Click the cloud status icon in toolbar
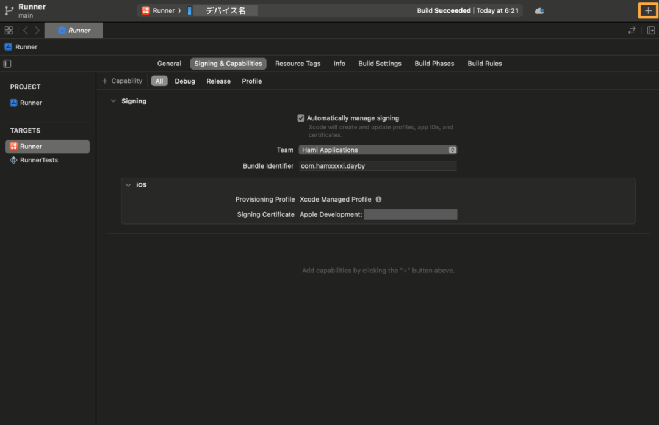Screen dimensions: 659x425 pyautogui.click(x=539, y=11)
